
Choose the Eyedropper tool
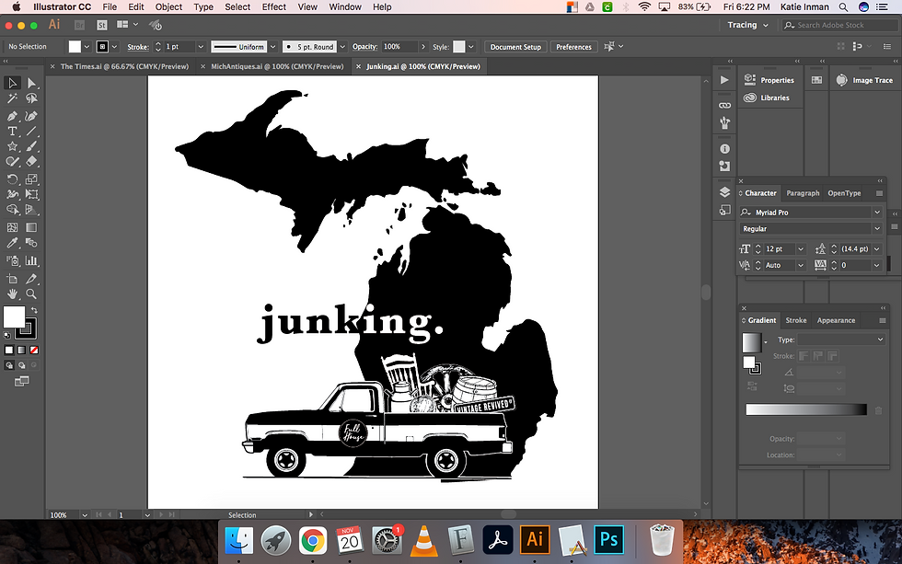pyautogui.click(x=13, y=243)
